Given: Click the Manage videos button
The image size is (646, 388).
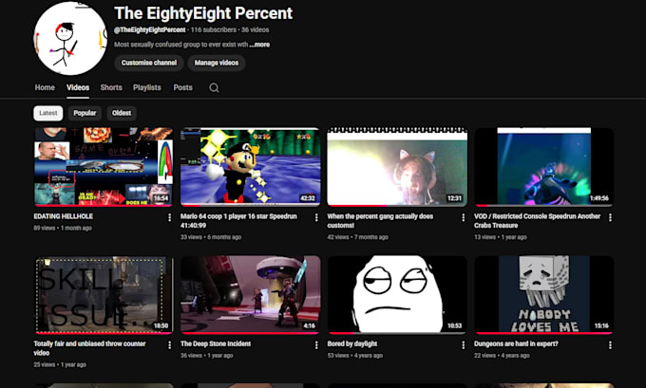Looking at the screenshot, I should pyautogui.click(x=217, y=63).
